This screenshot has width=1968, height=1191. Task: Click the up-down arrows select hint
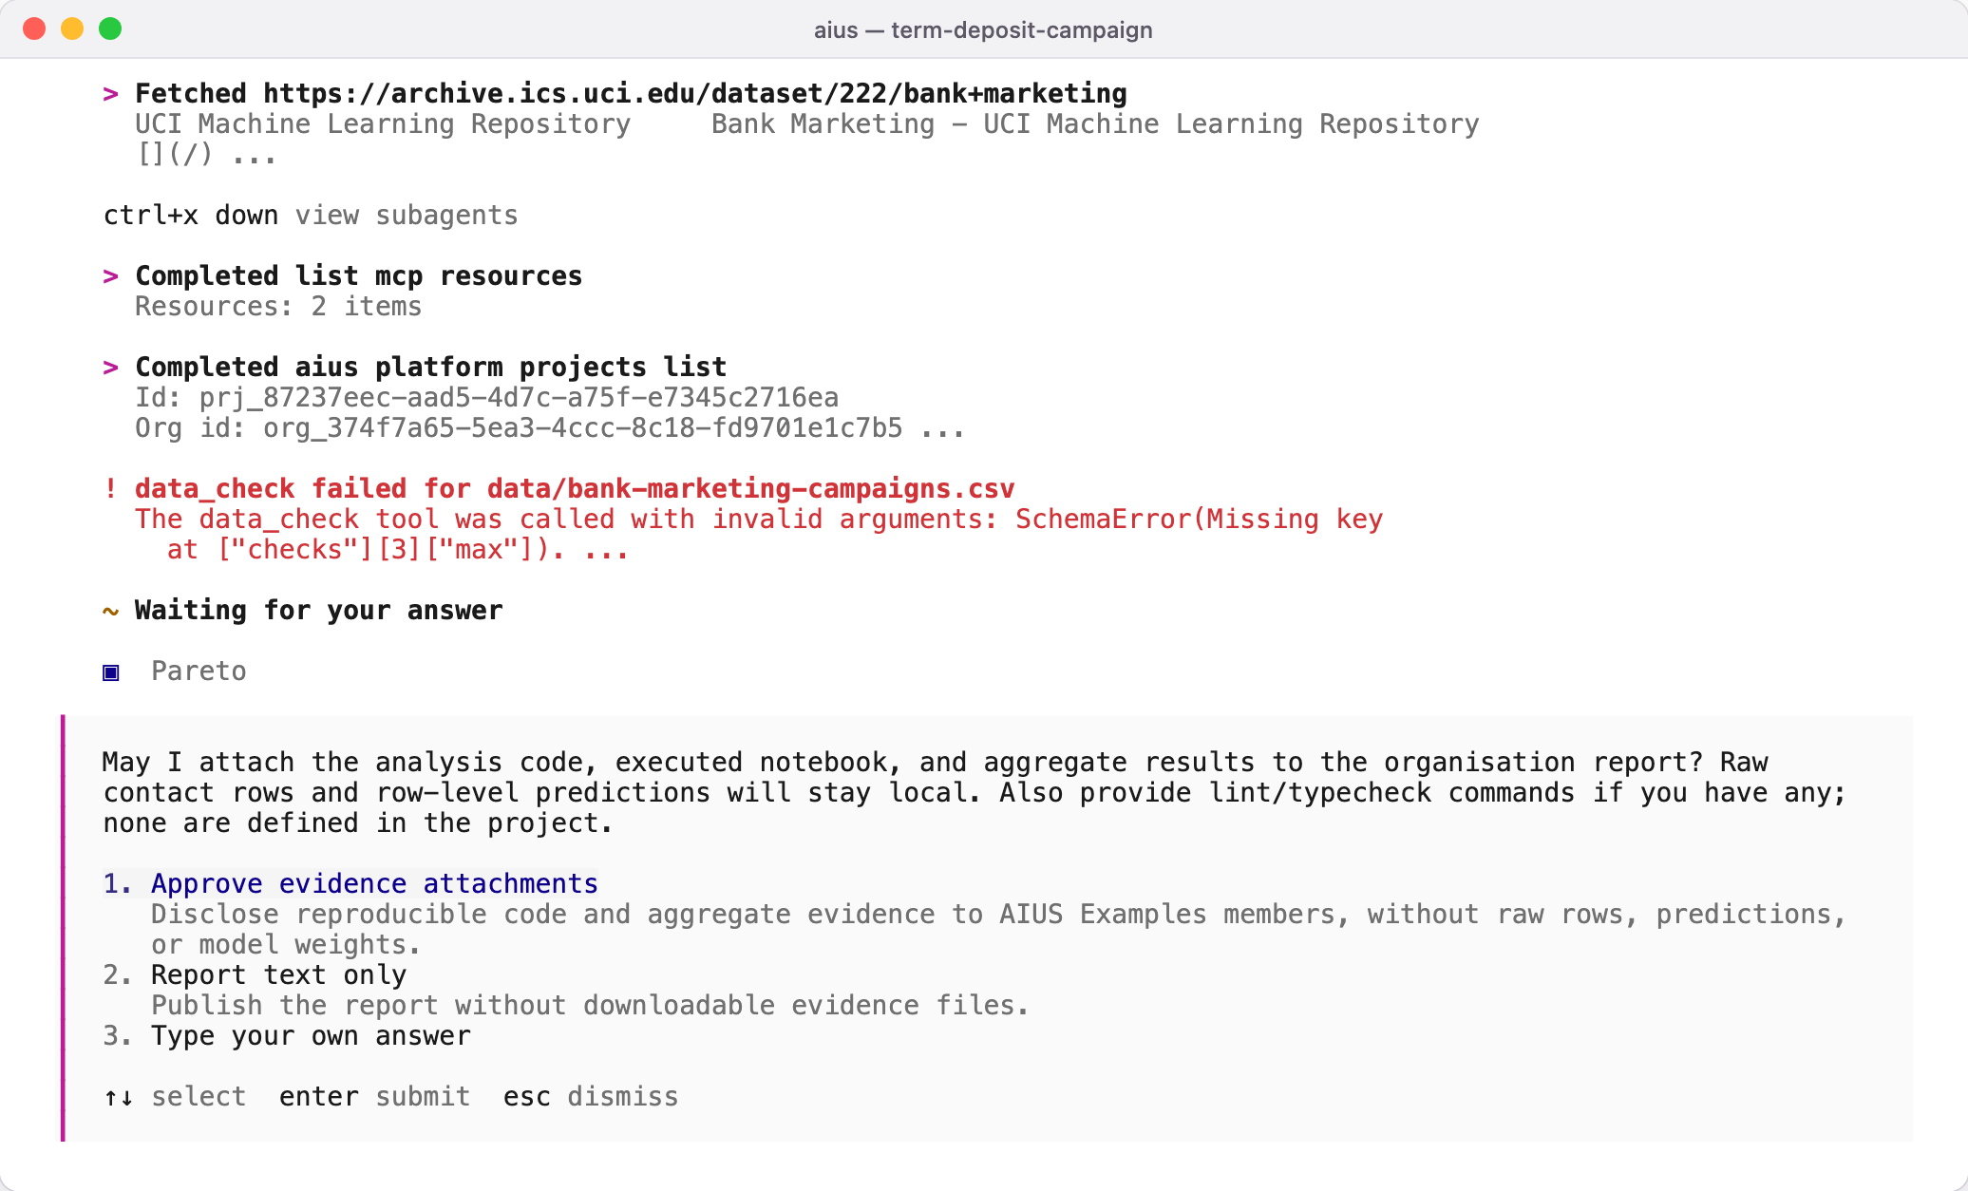pyautogui.click(x=175, y=1096)
